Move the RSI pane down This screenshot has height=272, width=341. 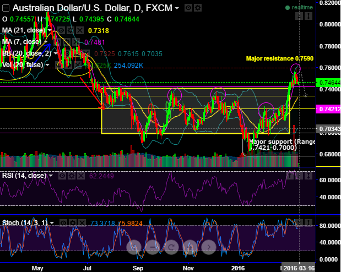(299, 176)
